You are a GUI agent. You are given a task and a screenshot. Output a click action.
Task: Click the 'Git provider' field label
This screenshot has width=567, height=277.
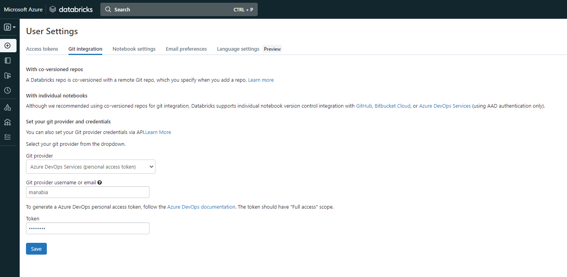39,156
